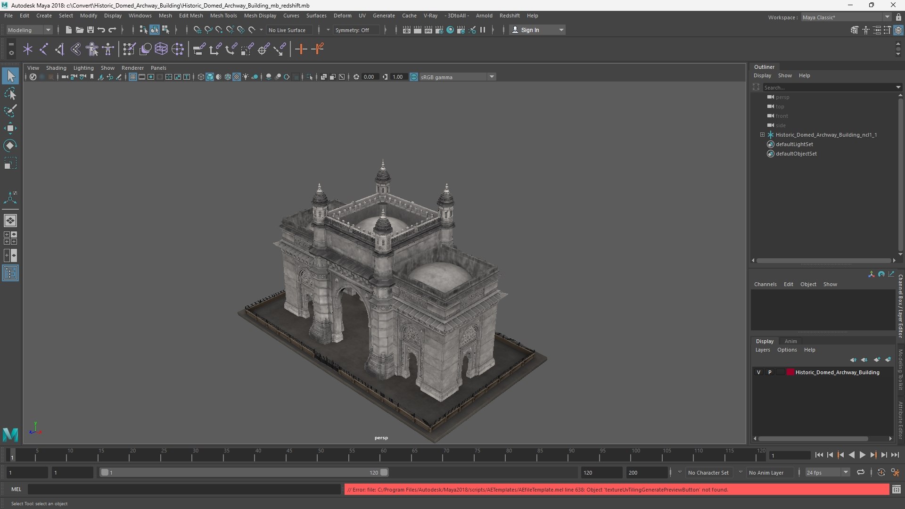Undo the last action
Image resolution: width=905 pixels, height=509 pixels.
(101, 30)
